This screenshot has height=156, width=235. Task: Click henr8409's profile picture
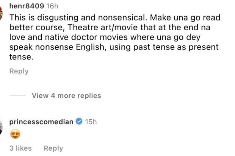2,11
